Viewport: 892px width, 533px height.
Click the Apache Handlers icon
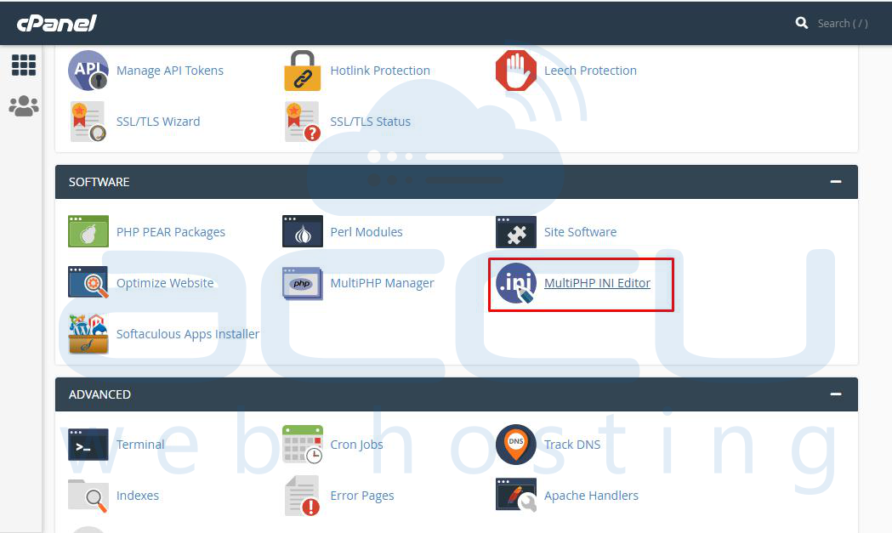coord(516,495)
